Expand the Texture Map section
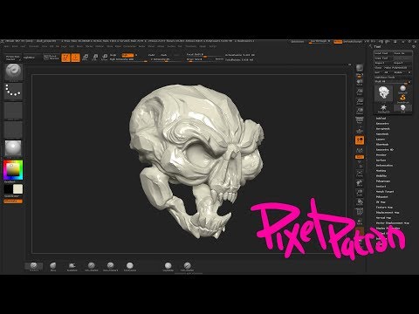 (384, 208)
